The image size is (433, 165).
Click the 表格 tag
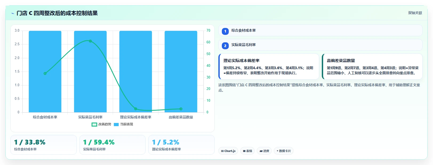pyautogui.click(x=247, y=151)
